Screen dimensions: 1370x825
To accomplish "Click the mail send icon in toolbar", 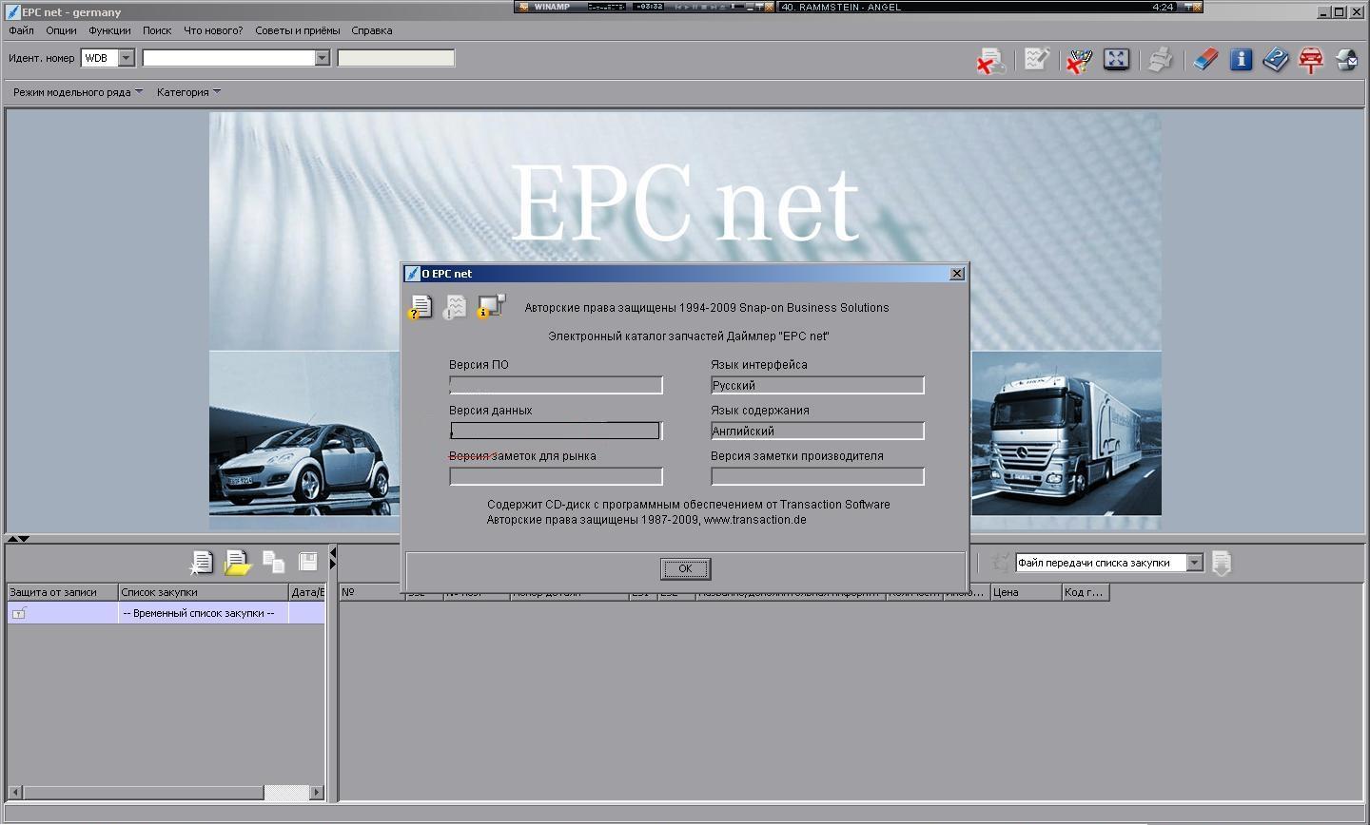I will point(1346,60).
